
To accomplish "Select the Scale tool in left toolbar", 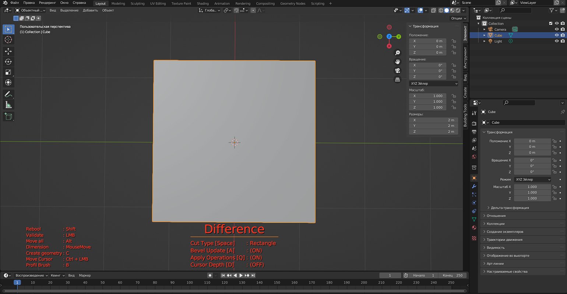I will pos(8,72).
